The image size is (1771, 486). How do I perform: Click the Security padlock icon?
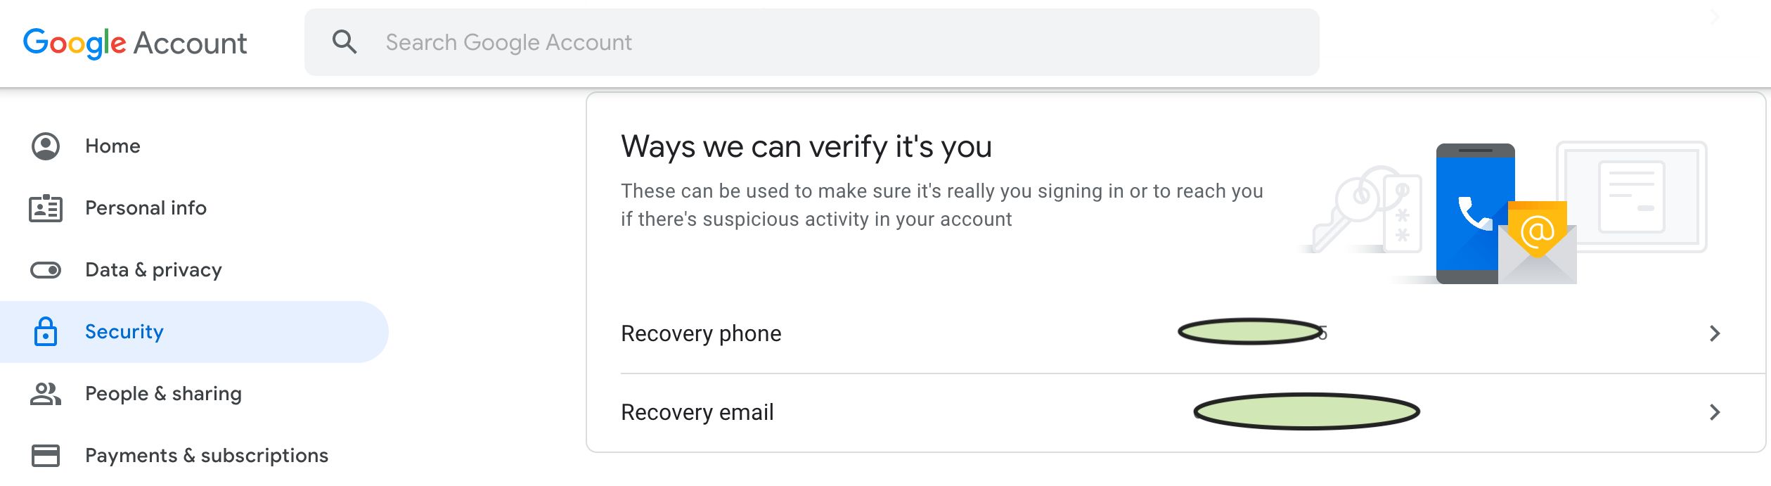pyautogui.click(x=45, y=331)
